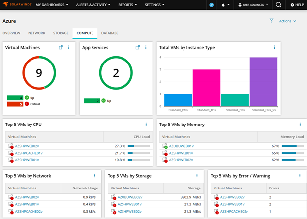Open AZSHPWEB02v in Memory table
The image size is (307, 219).
click(181, 160)
